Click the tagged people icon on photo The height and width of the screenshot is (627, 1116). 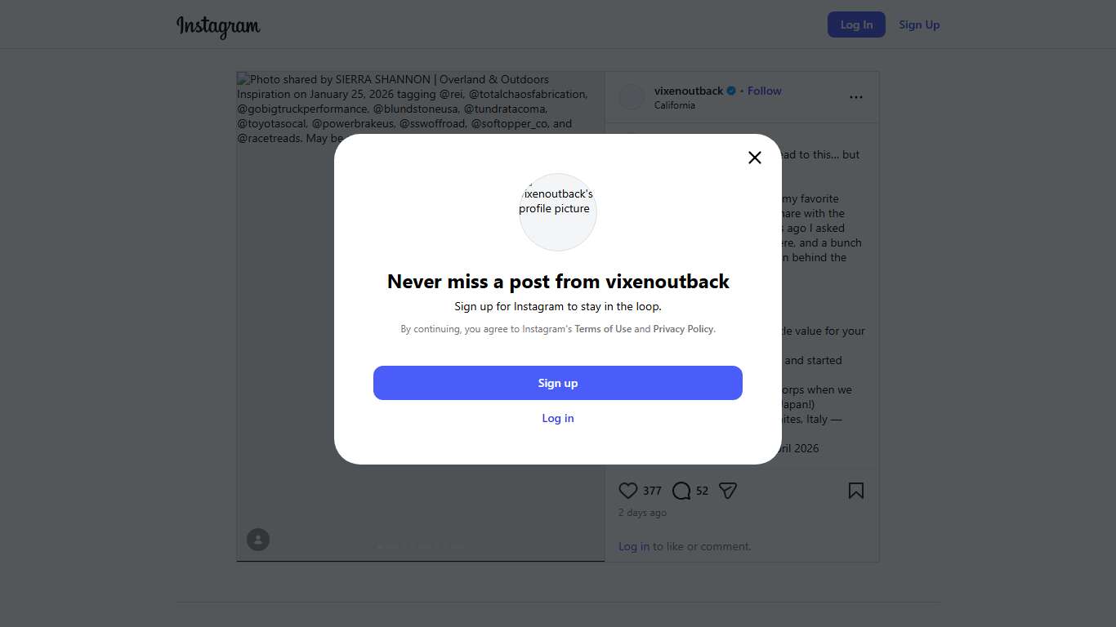pyautogui.click(x=258, y=540)
